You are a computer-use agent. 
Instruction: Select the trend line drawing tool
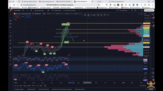(10, 17)
